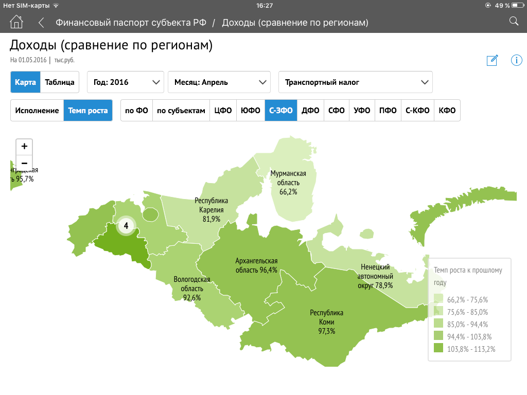Switch to Исполнение mode
Screen dimensions: 527x395
tap(37, 111)
